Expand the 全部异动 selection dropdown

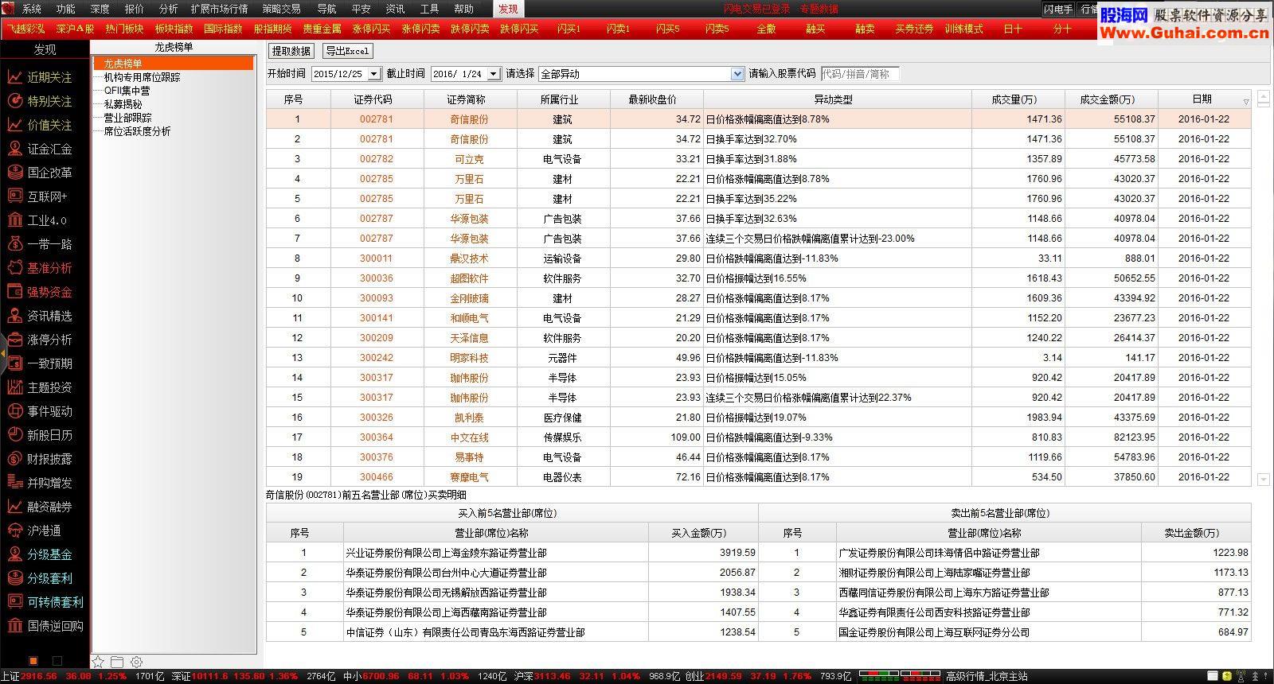tap(737, 74)
